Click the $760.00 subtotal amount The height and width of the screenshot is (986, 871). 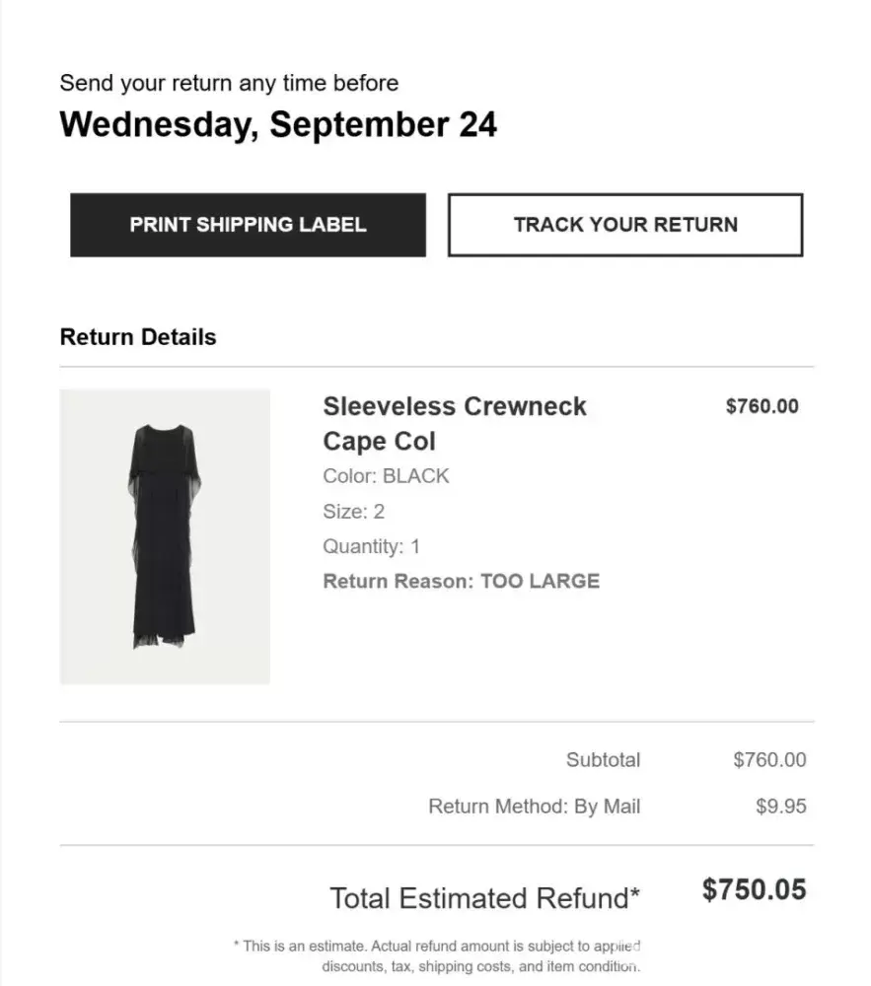point(769,760)
